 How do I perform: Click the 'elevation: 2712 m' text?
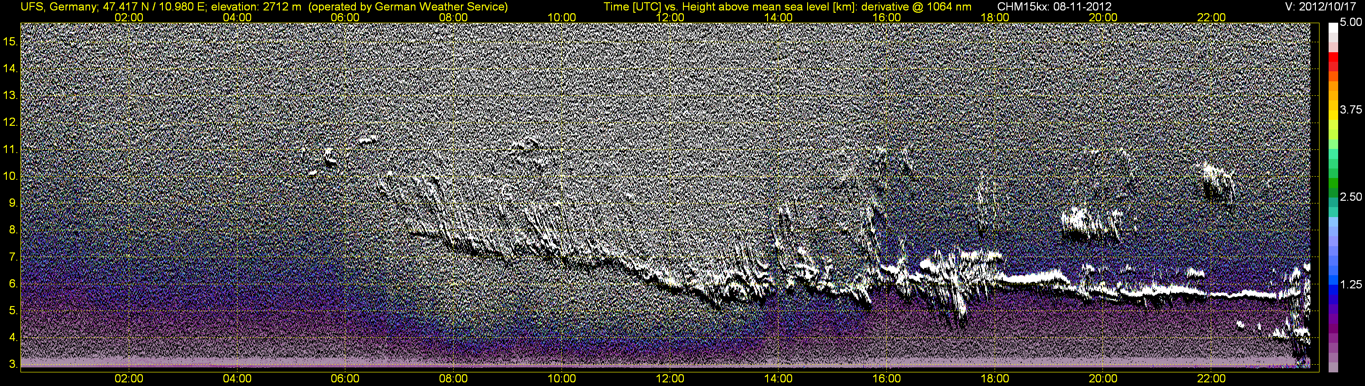pyautogui.click(x=256, y=6)
